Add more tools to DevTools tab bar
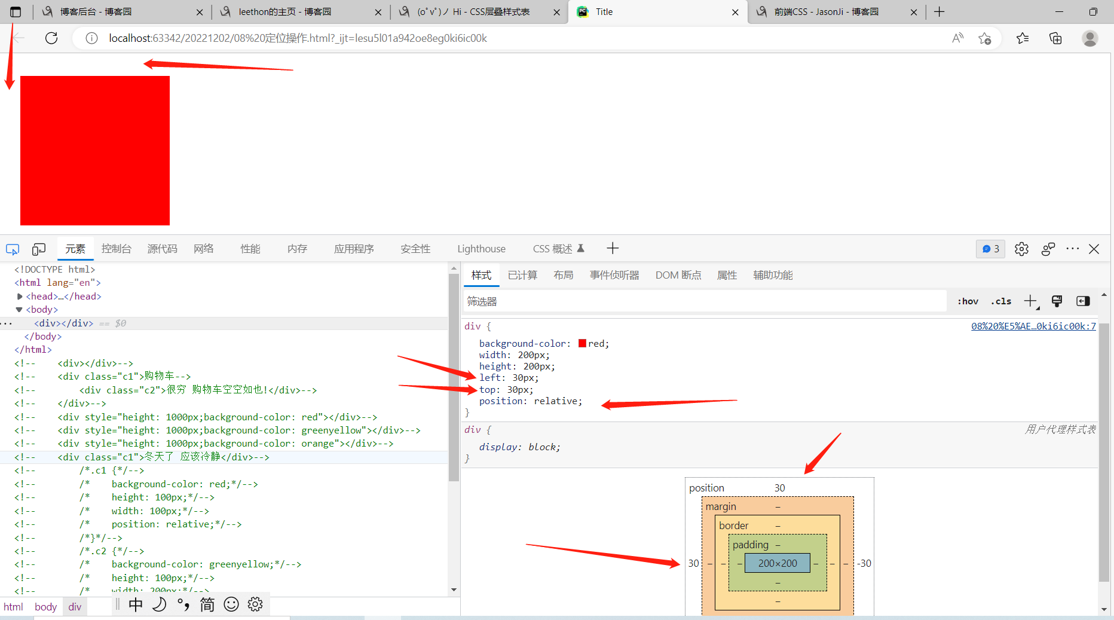This screenshot has width=1114, height=620. coord(613,248)
